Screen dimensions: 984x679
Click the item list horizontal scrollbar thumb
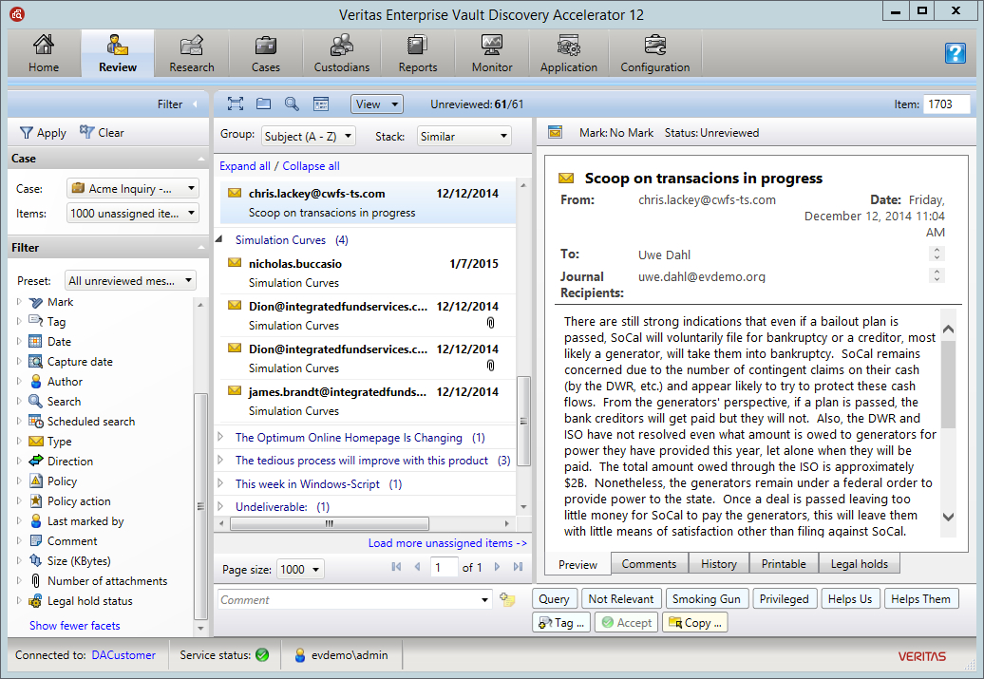coord(330,523)
